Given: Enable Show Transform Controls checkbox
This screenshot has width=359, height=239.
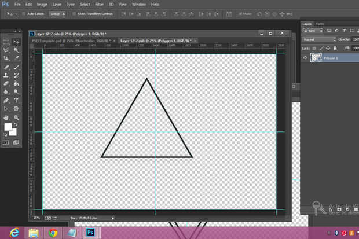Looking at the screenshot, I should (x=74, y=14).
